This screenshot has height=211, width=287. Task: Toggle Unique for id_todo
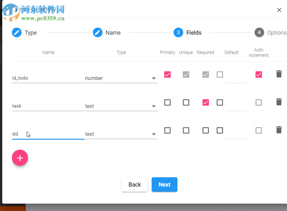[186, 75]
